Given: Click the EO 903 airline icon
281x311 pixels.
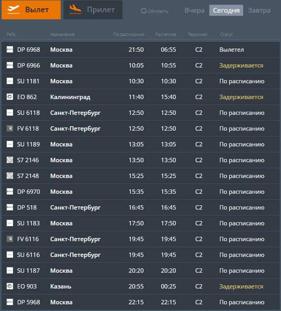Looking at the screenshot, I should click(x=10, y=286).
